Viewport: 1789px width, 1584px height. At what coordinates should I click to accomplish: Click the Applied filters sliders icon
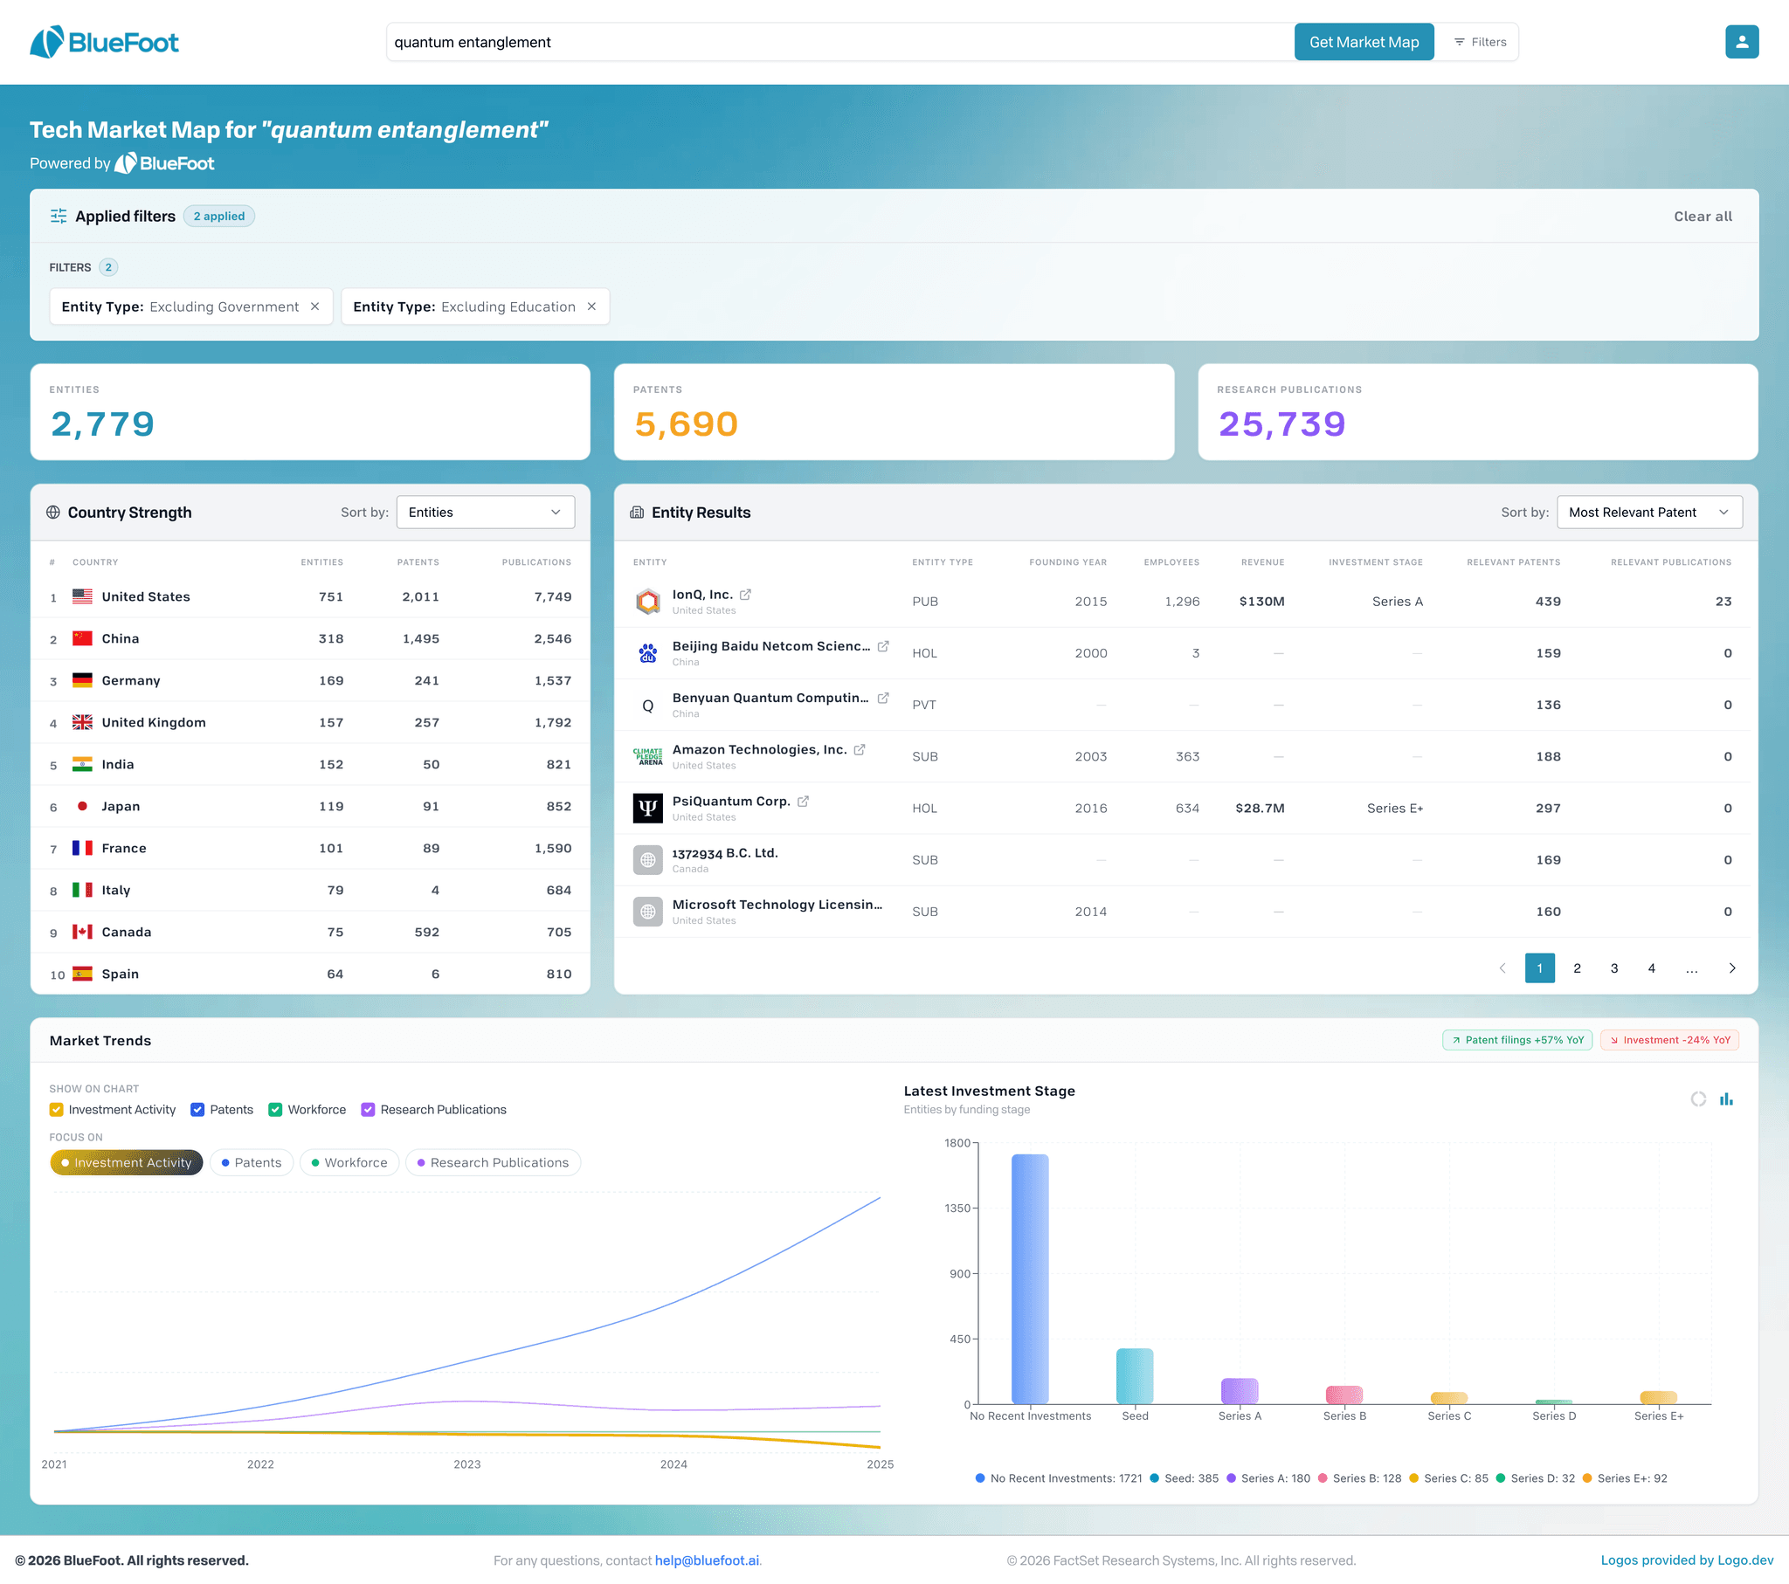pos(59,217)
